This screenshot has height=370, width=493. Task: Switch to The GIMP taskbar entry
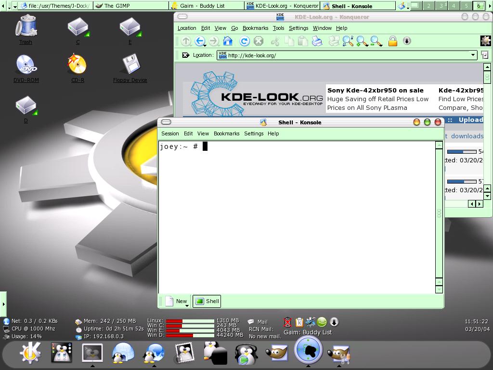131,6
